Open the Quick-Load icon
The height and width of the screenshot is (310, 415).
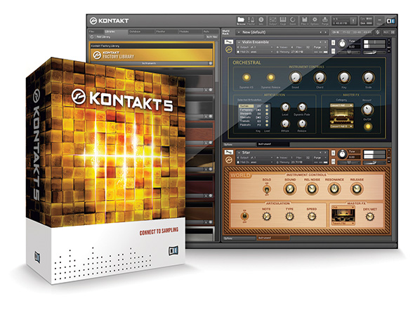[x=293, y=20]
